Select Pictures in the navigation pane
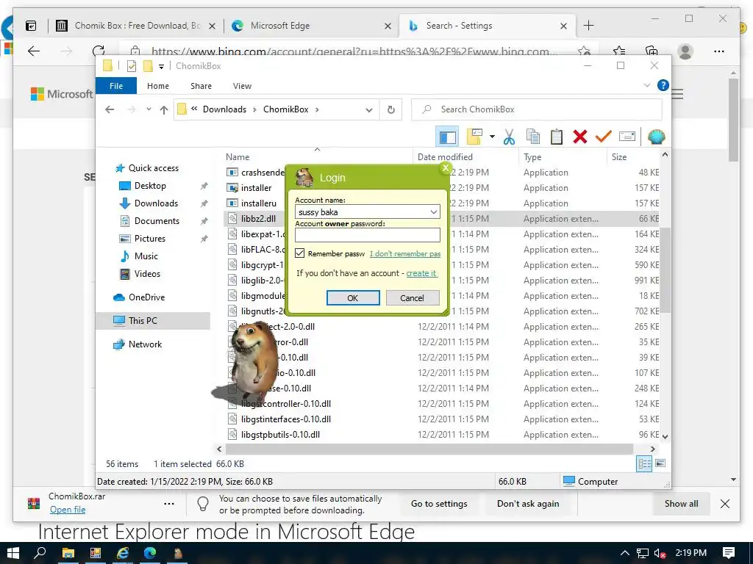This screenshot has width=753, height=564. pos(149,239)
